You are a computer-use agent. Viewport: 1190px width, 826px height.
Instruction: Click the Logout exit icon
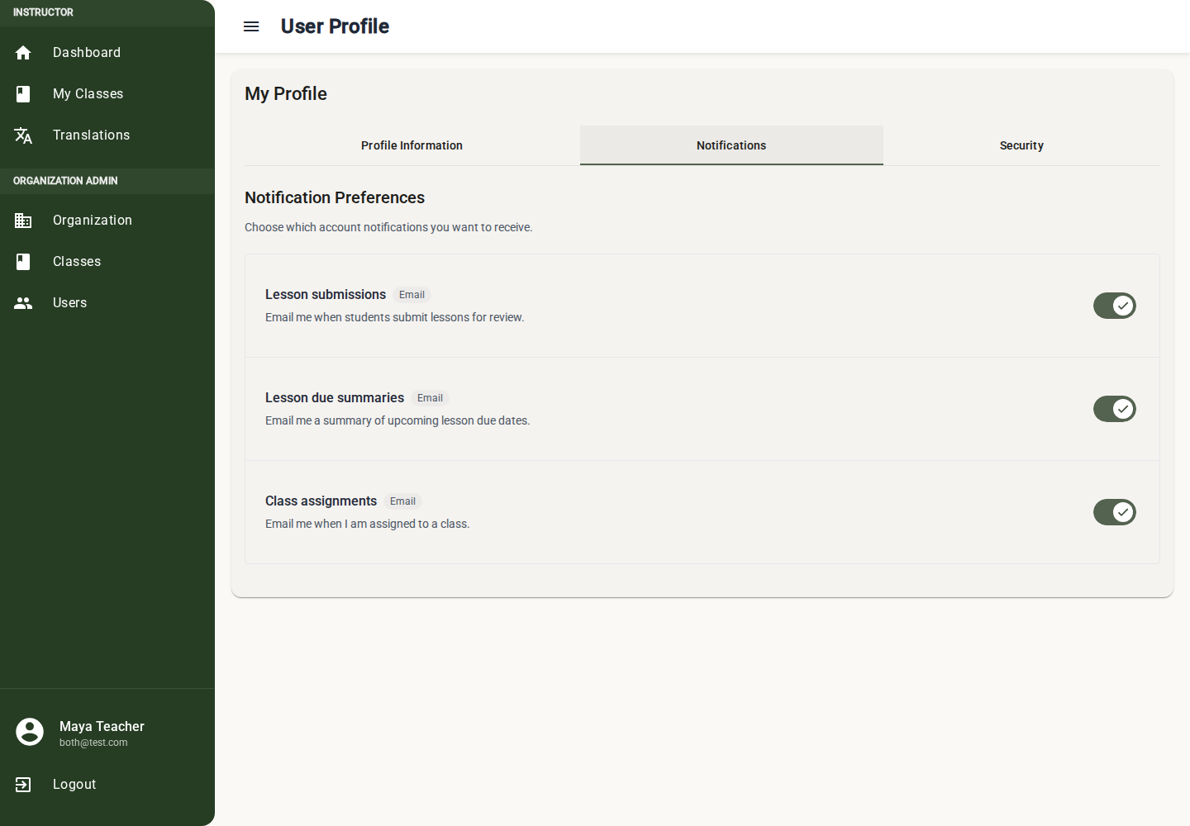(23, 785)
